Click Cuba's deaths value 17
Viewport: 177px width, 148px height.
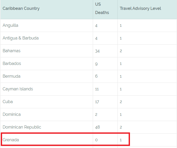(x=97, y=102)
